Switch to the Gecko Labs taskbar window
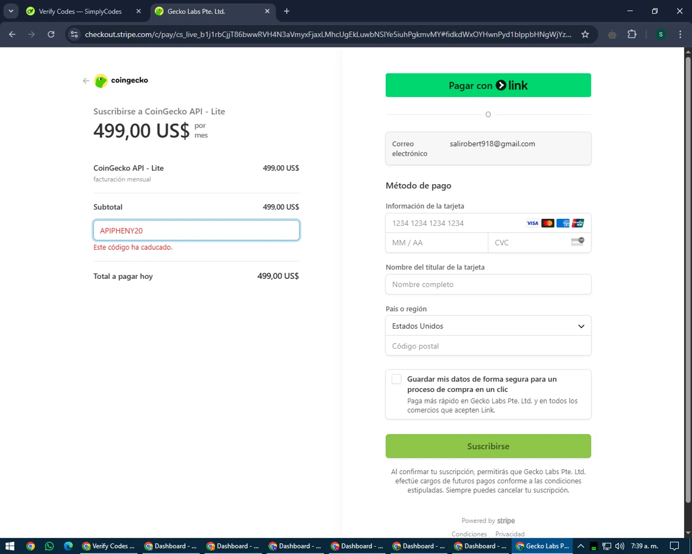 click(x=543, y=546)
